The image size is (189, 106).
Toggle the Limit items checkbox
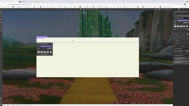tap(175, 43)
